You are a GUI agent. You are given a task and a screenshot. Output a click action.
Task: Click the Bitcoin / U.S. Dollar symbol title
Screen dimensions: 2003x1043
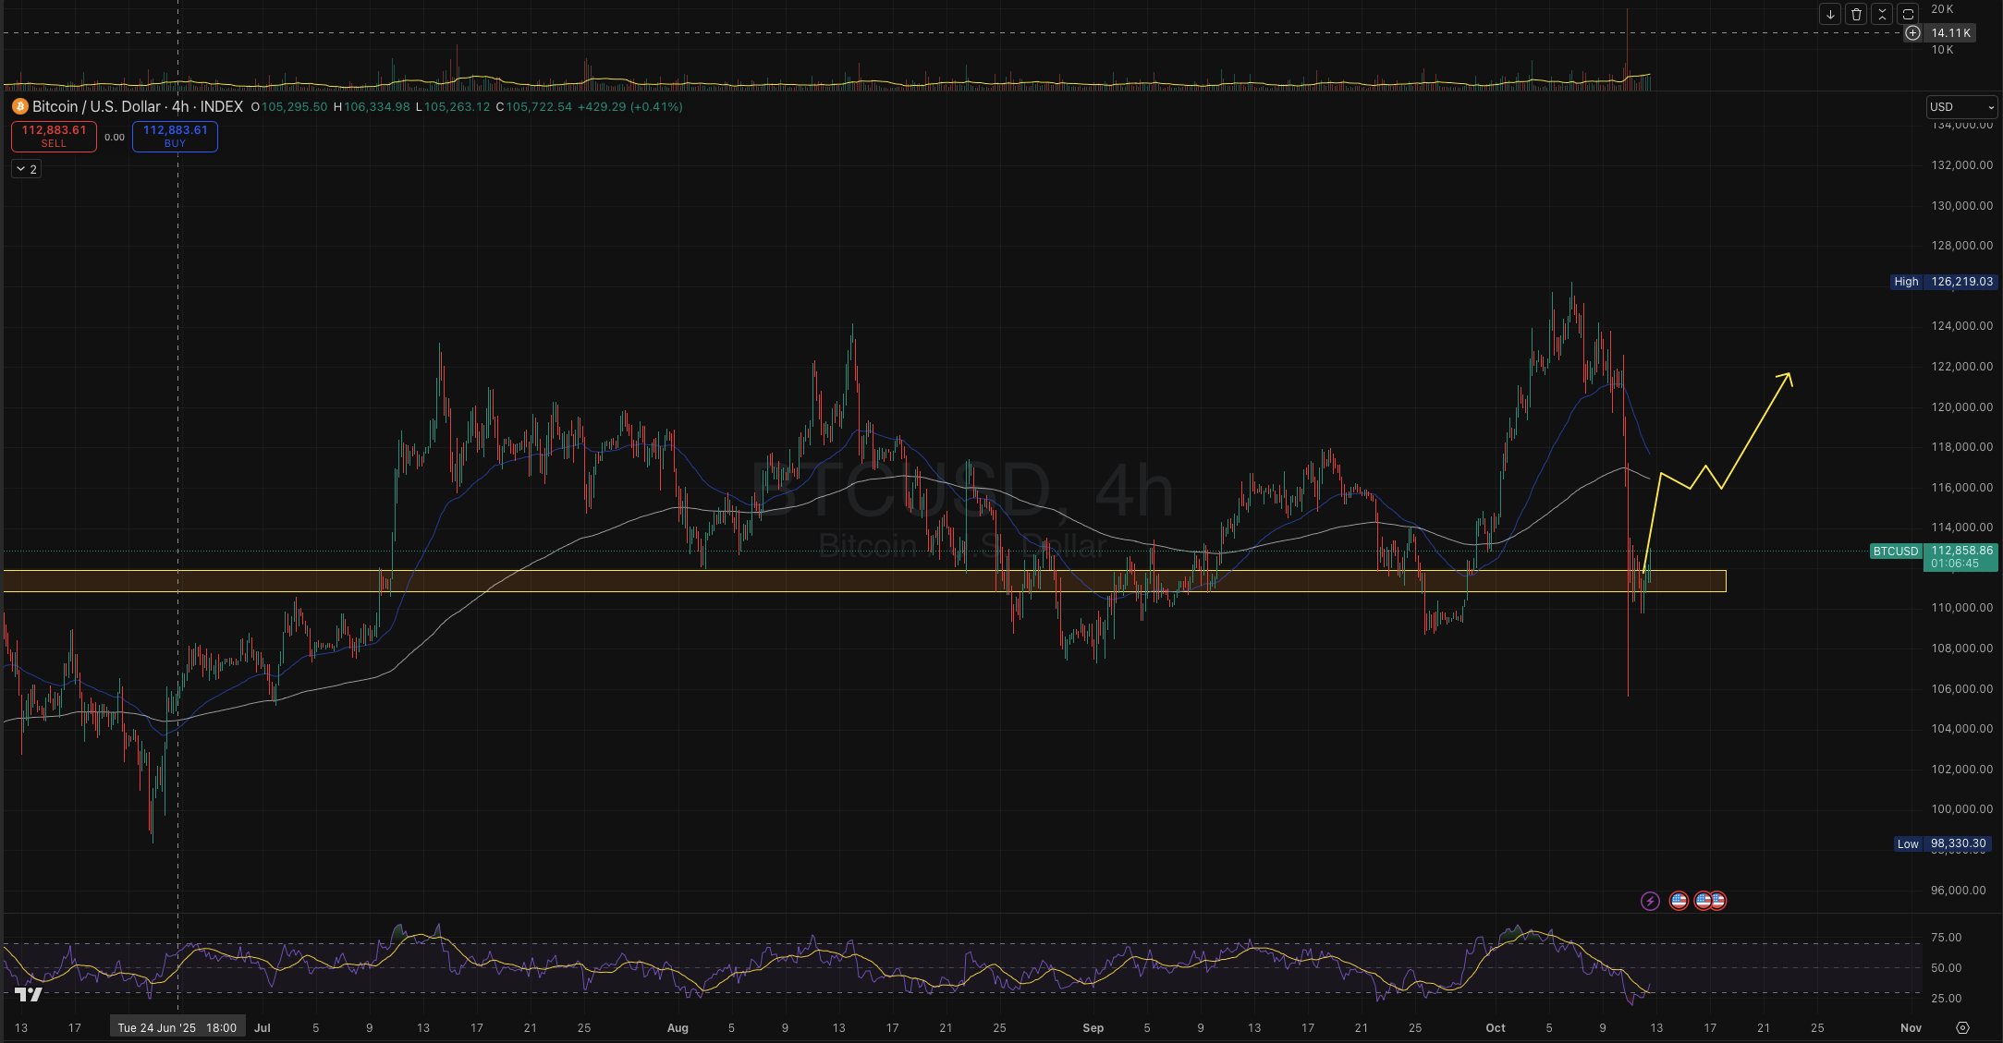point(96,107)
